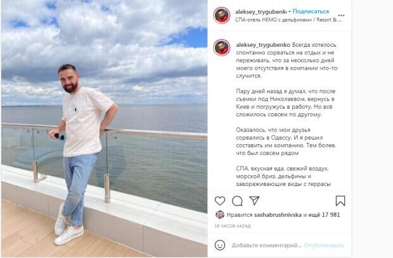Follow account via Подписаться link

311,11
